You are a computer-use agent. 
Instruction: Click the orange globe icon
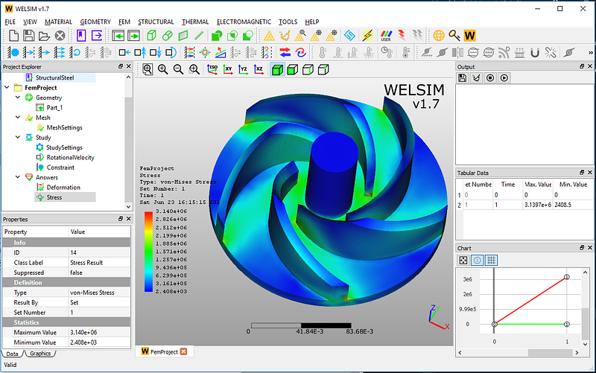[x=439, y=36]
